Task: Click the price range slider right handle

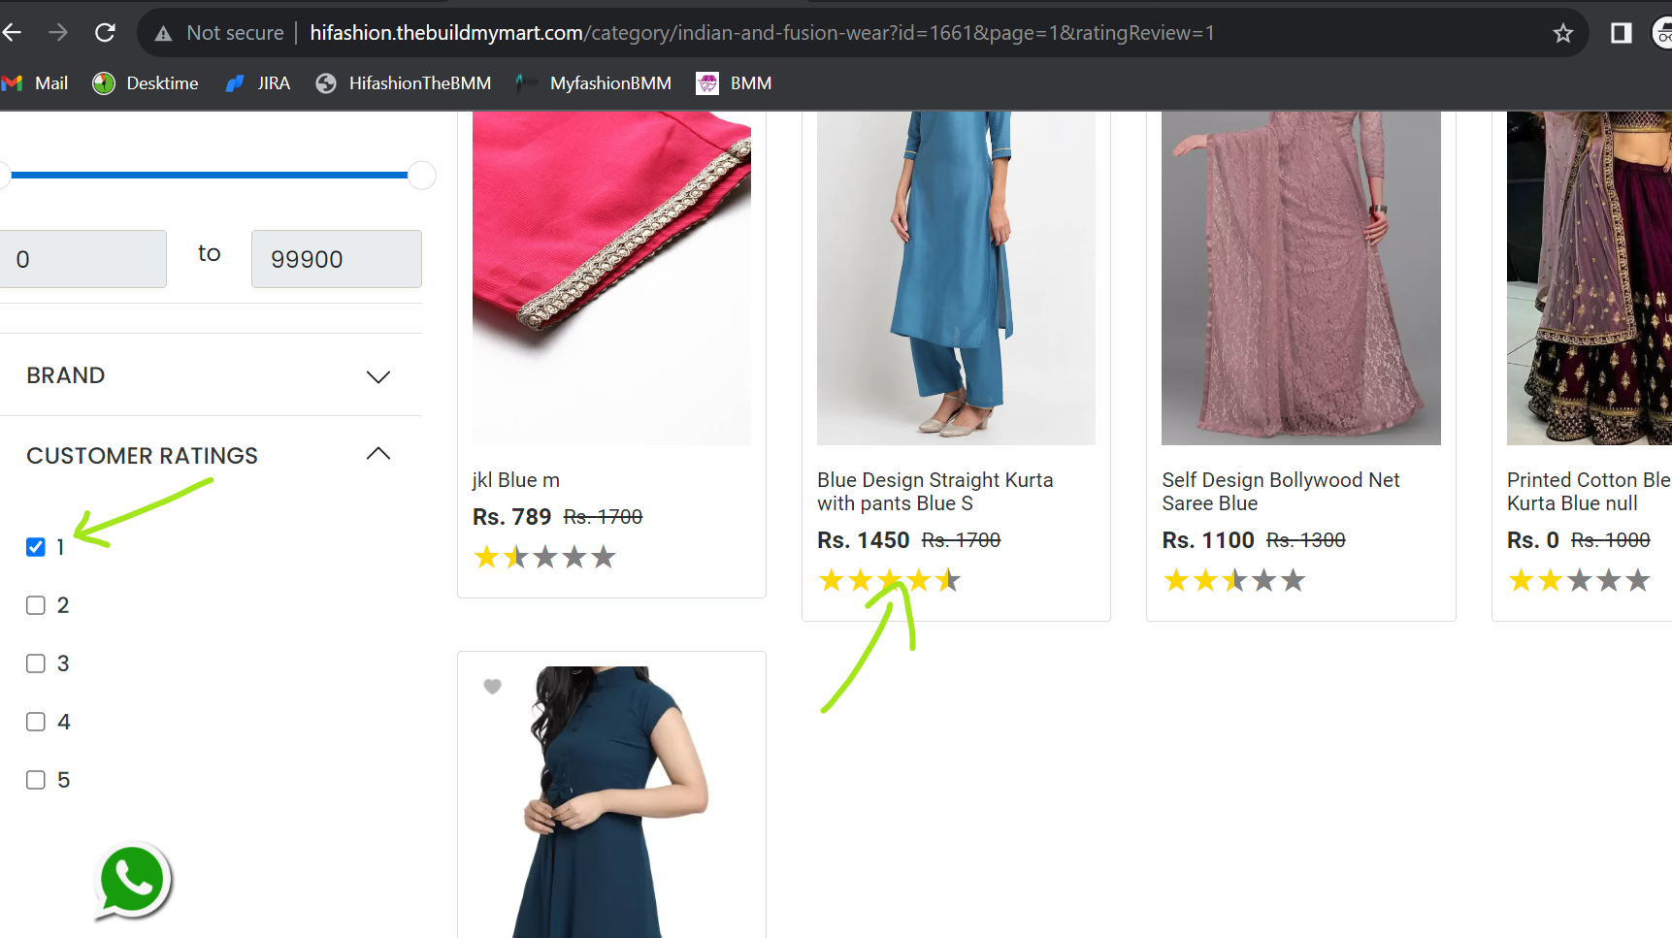Action: [x=421, y=176]
